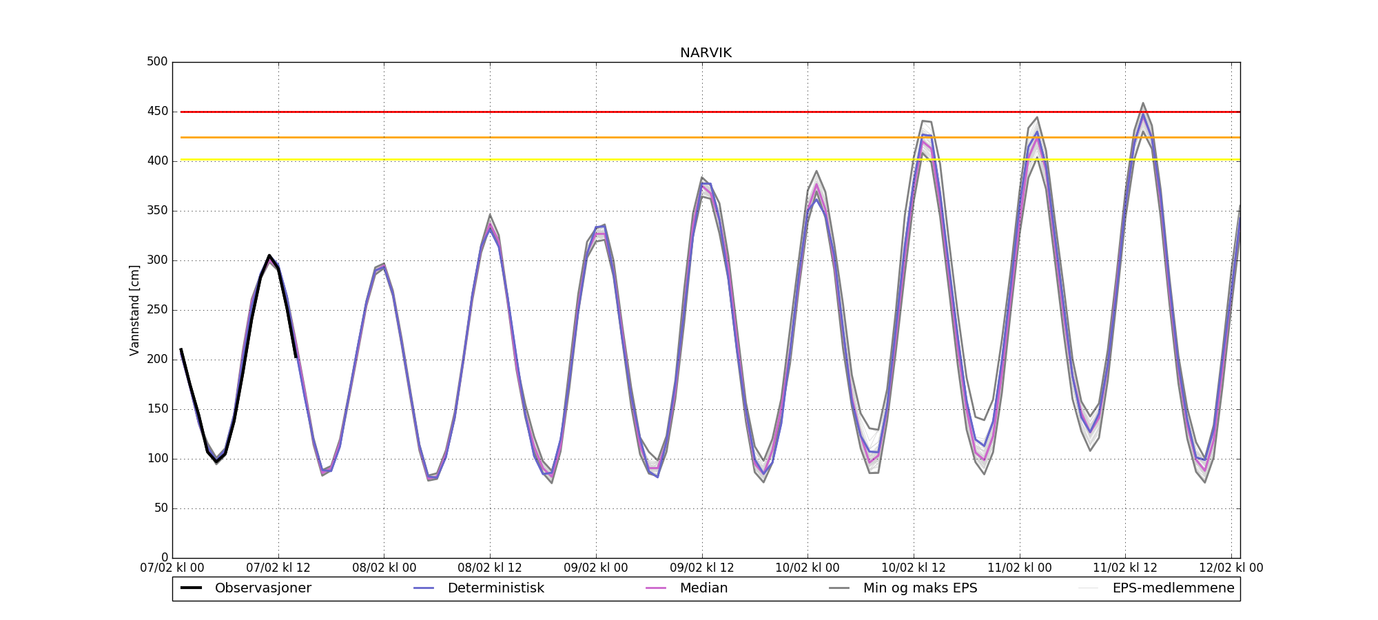This screenshot has width=1378, height=620.
Task: Click the Min og maks EPS legend label
Action: (x=920, y=588)
